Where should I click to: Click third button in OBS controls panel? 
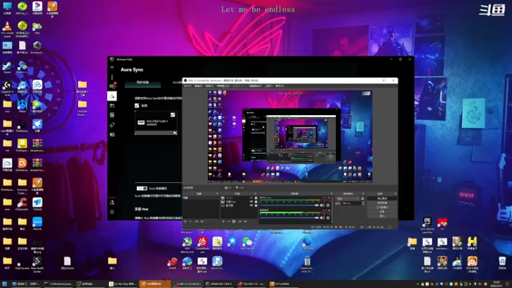(x=382, y=207)
